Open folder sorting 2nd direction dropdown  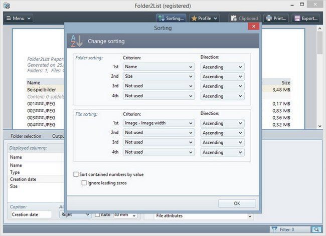point(223,77)
